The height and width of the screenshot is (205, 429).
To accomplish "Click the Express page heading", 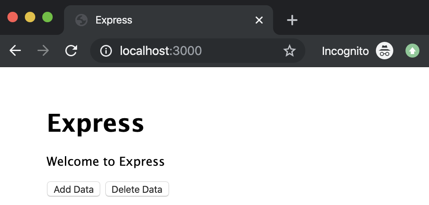I will point(95,123).
